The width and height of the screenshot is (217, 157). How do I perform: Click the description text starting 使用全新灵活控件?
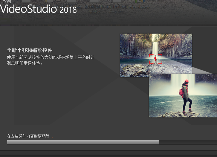tap(51, 60)
